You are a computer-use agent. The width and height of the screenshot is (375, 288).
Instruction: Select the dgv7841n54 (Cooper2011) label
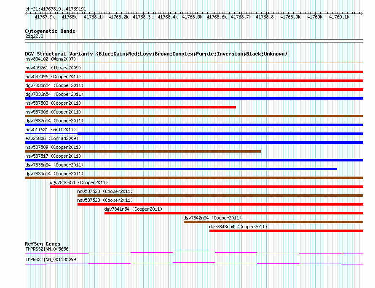[x=133, y=209]
